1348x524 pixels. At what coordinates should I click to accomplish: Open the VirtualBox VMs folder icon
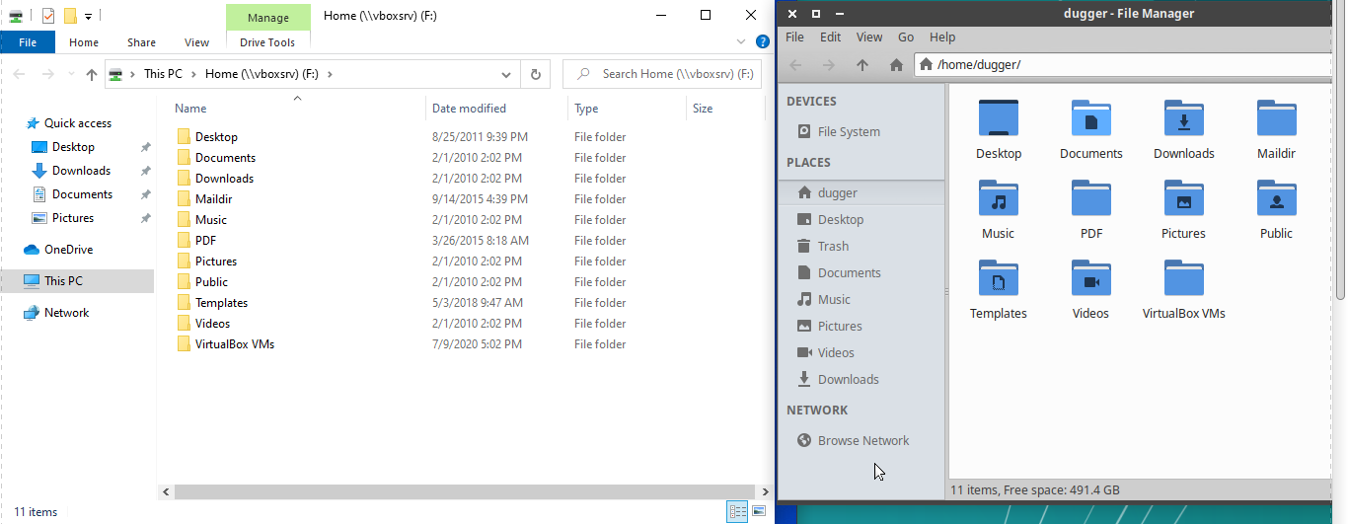[1183, 279]
